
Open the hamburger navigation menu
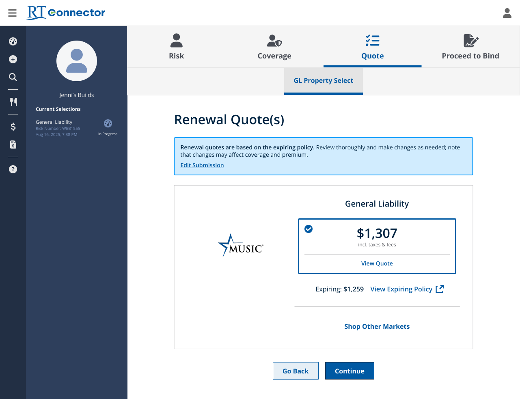click(13, 13)
